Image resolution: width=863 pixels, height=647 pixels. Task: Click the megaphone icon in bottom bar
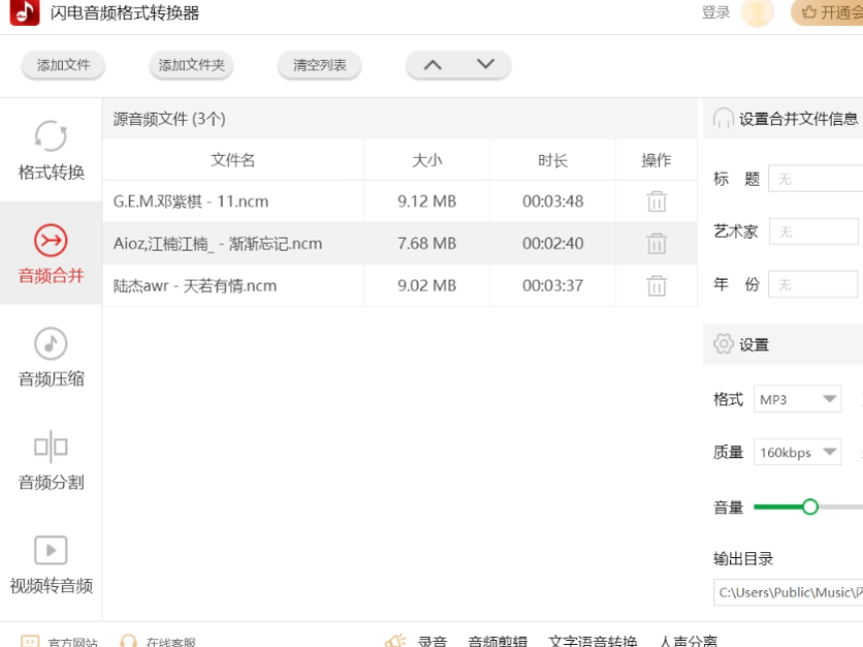pyautogui.click(x=396, y=640)
